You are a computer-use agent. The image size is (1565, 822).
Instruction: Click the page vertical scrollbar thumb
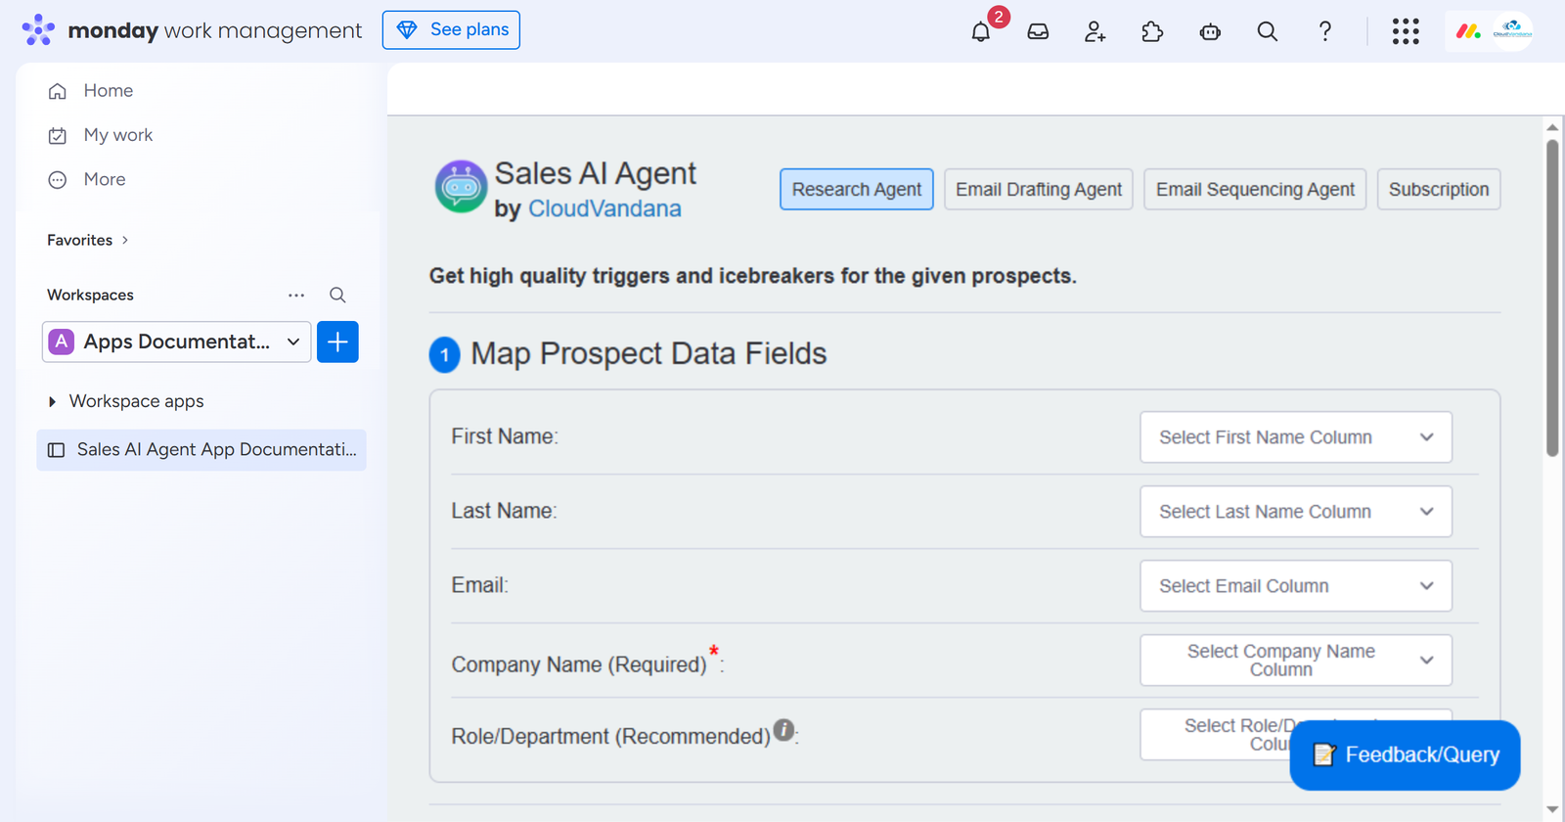[x=1552, y=297]
